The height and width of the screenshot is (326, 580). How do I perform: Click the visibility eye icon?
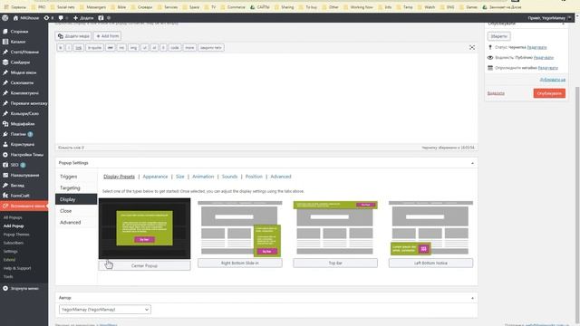(x=490, y=58)
